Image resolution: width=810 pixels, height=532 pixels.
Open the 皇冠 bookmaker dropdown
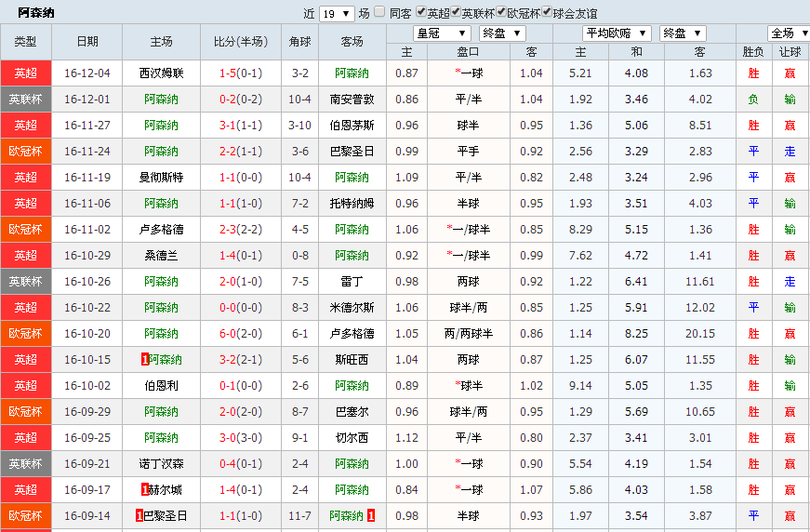tap(442, 33)
